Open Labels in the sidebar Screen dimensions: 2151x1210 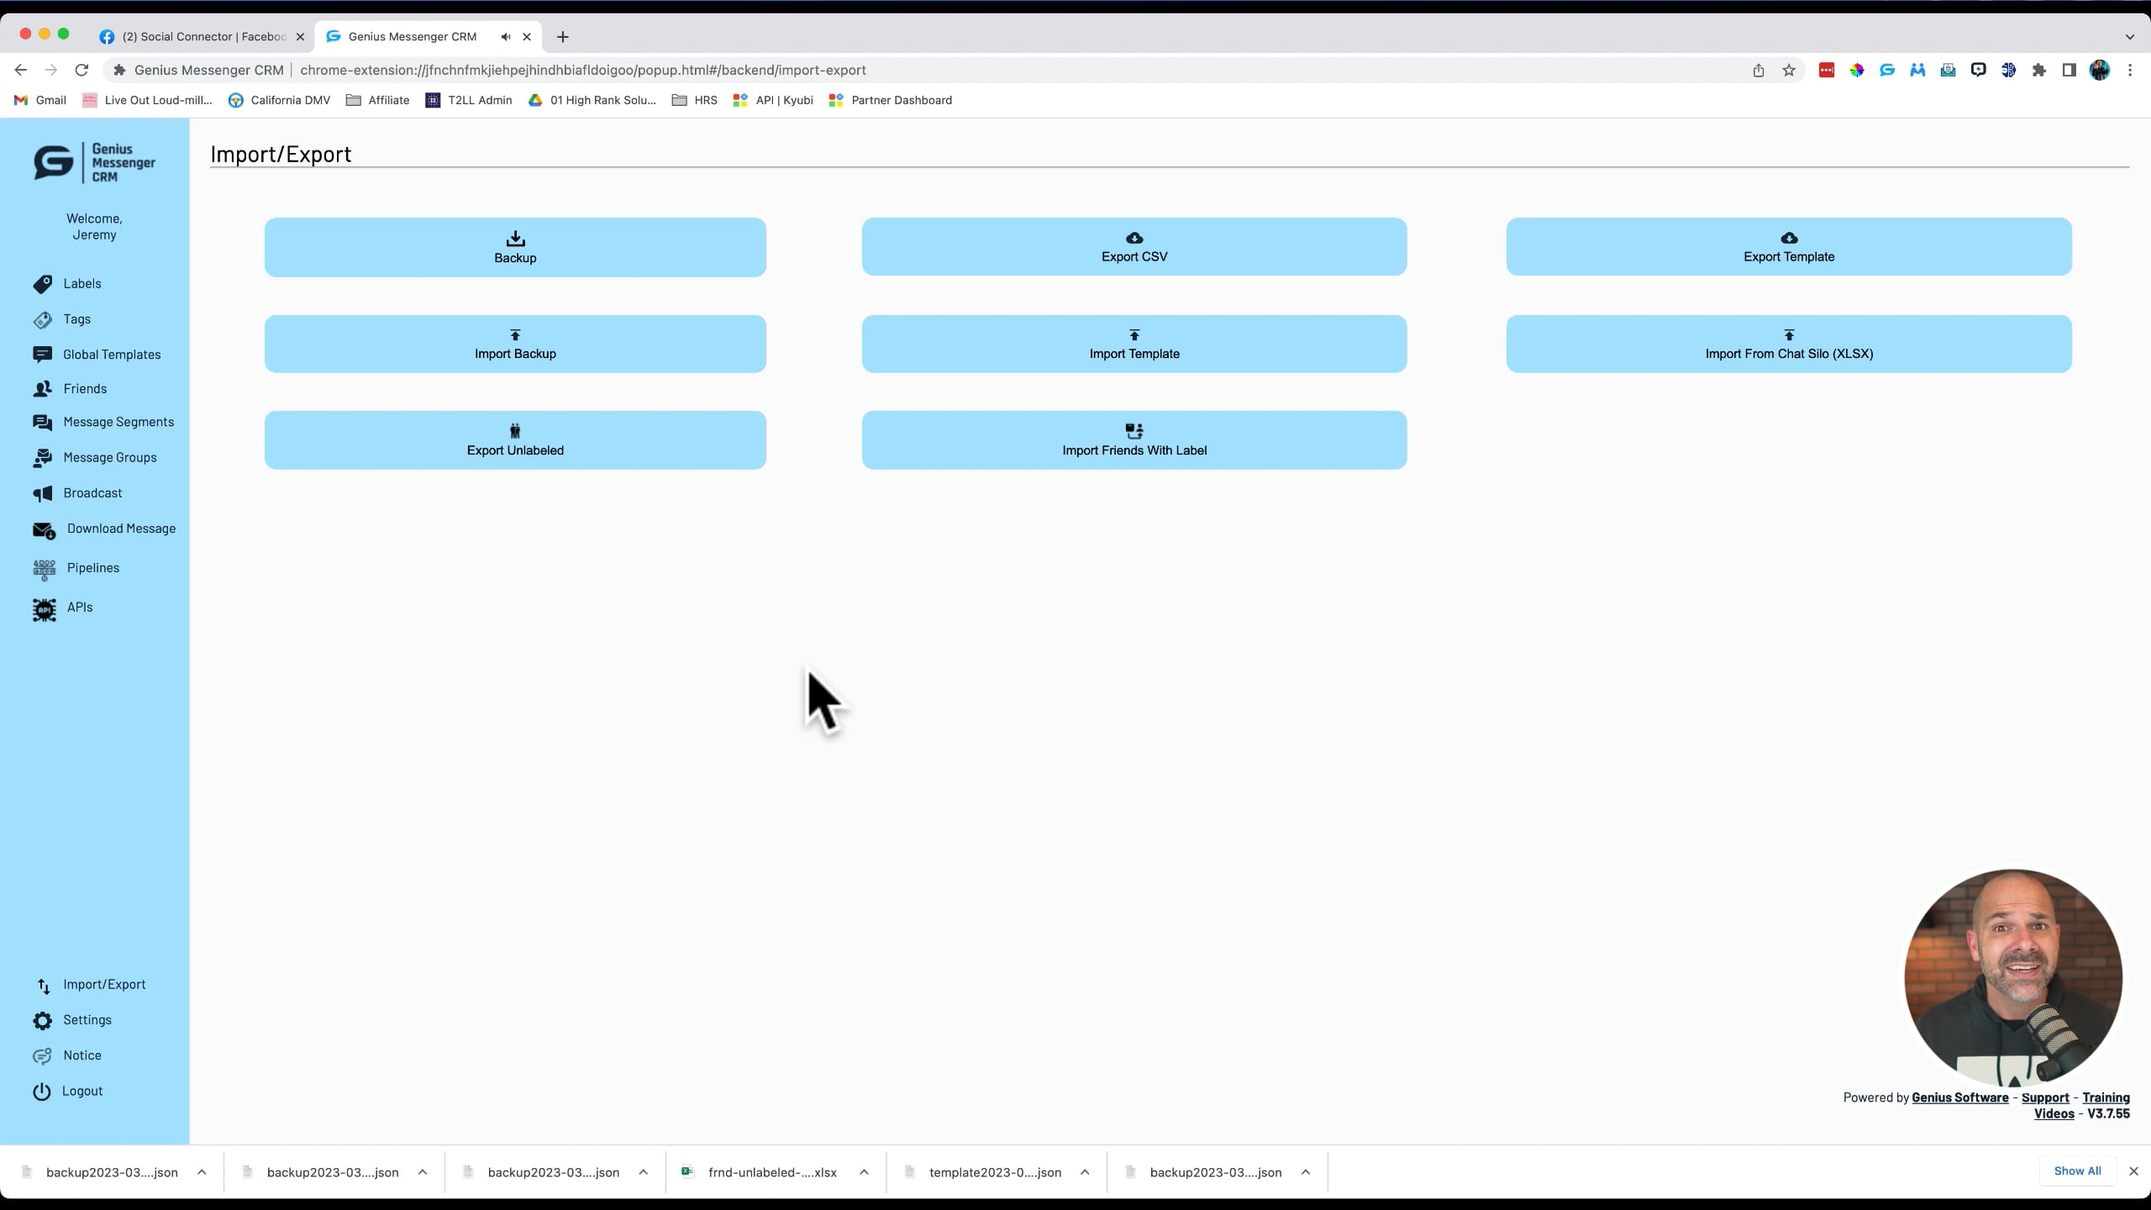67,284
